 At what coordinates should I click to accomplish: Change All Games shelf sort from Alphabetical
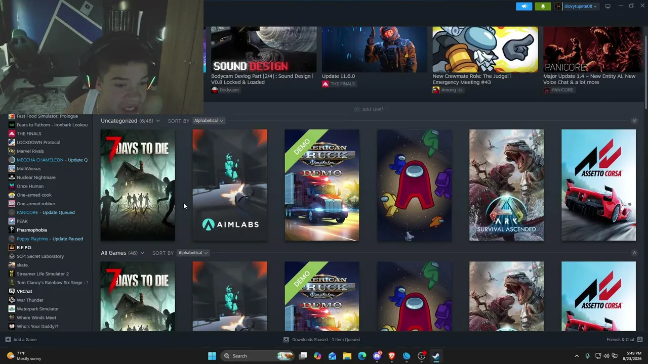[192, 253]
